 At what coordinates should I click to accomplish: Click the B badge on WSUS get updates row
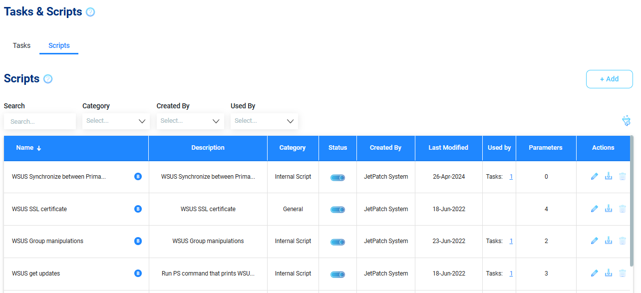[138, 273]
